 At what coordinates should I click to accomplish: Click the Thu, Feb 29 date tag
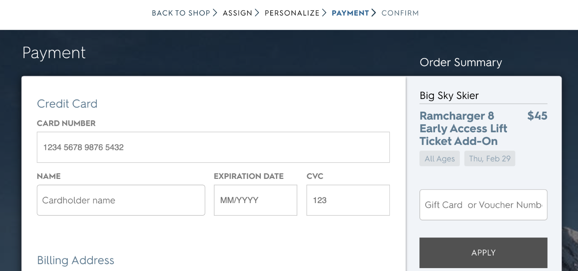click(x=489, y=159)
